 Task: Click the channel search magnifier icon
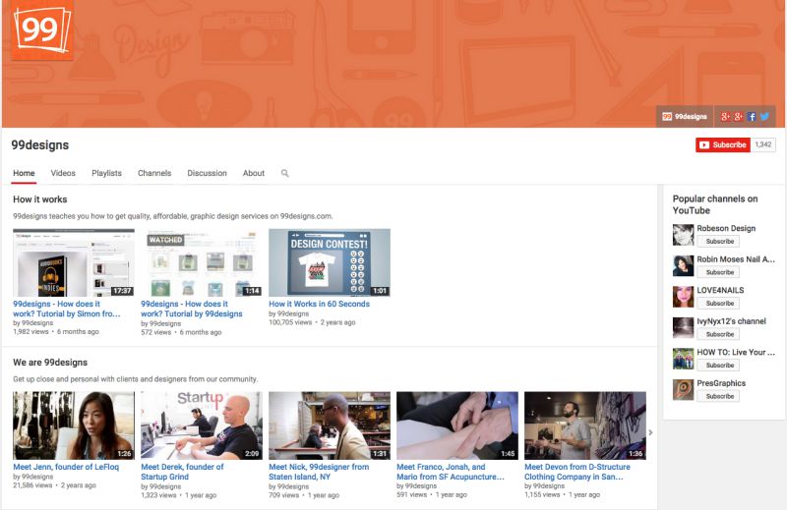click(284, 173)
